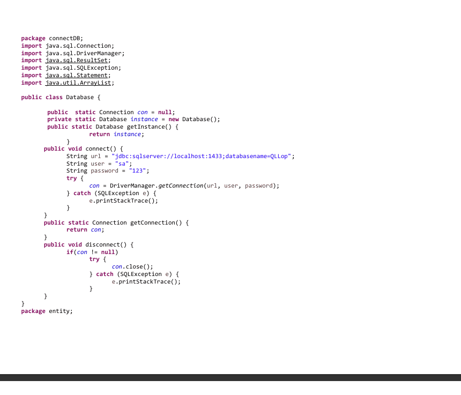461x395 pixels.
Task: Click the underlined java.util.ArrayList import
Action: [x=80, y=83]
